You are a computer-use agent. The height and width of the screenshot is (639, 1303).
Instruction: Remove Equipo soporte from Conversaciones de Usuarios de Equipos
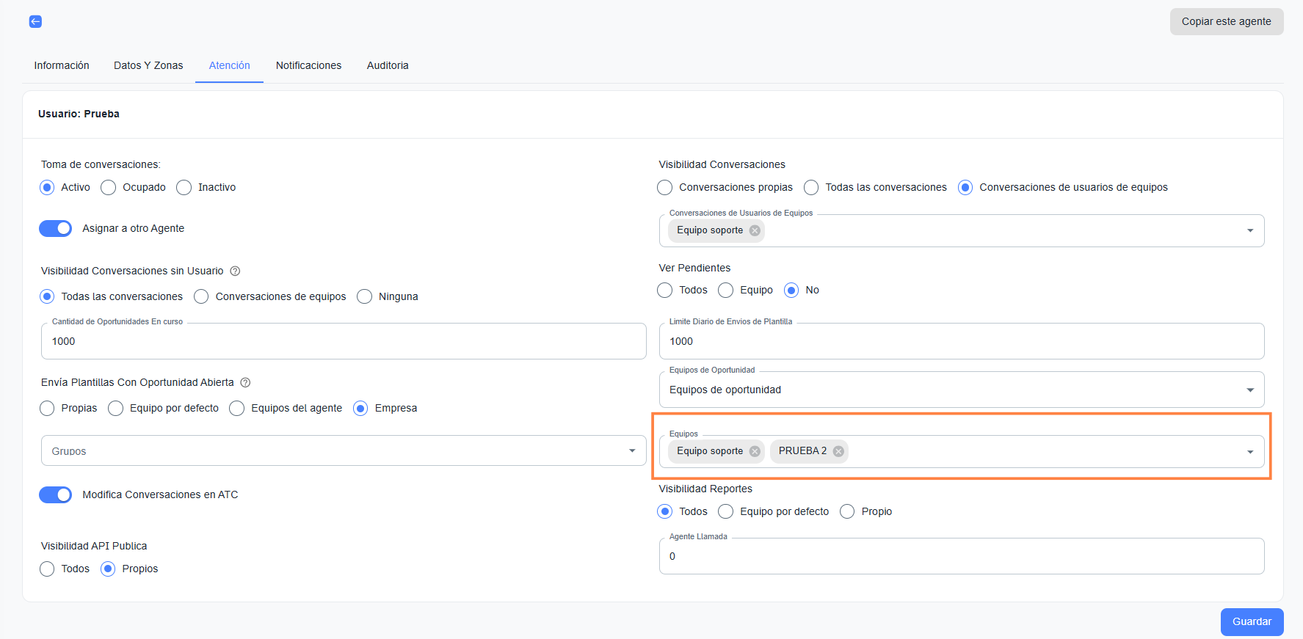point(755,230)
